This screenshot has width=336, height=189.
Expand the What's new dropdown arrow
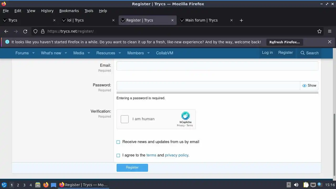pos(66,53)
